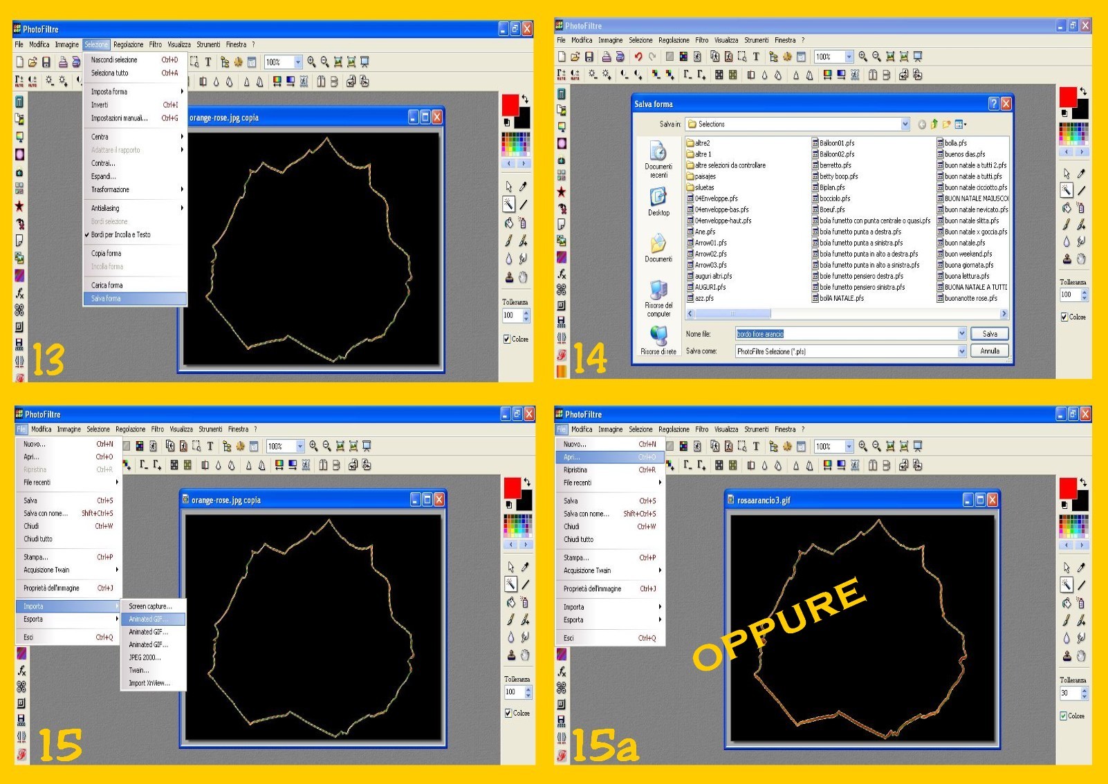Toggle the Colore checkbox in screenshot 15a
The image size is (1108, 784).
[x=1064, y=716]
